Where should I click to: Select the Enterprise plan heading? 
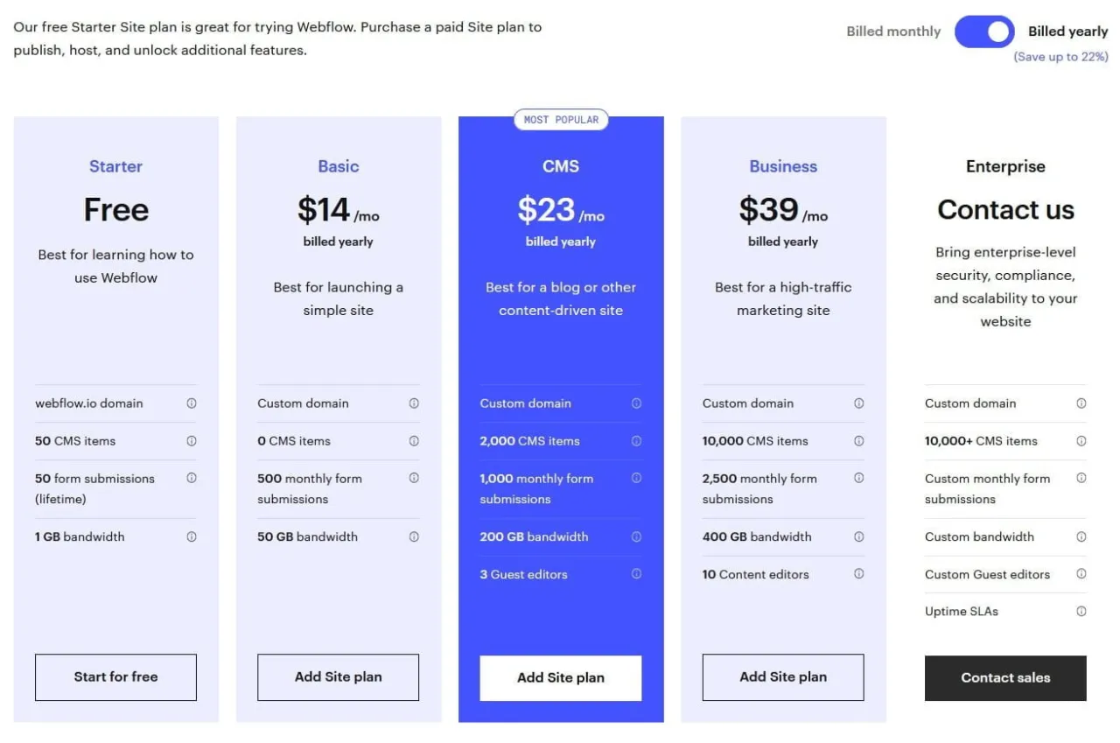[x=1005, y=166]
